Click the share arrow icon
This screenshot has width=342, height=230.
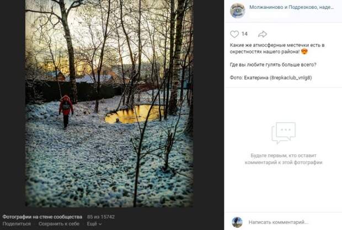click(263, 34)
